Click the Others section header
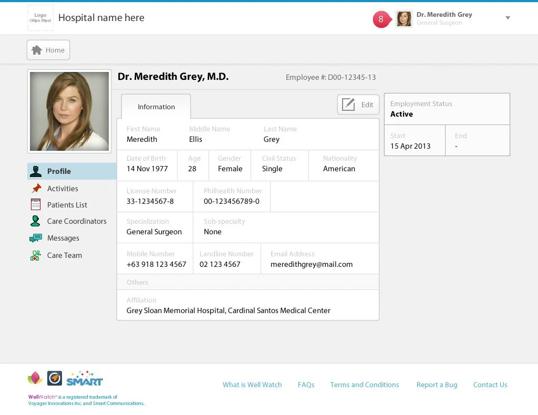 [248, 282]
